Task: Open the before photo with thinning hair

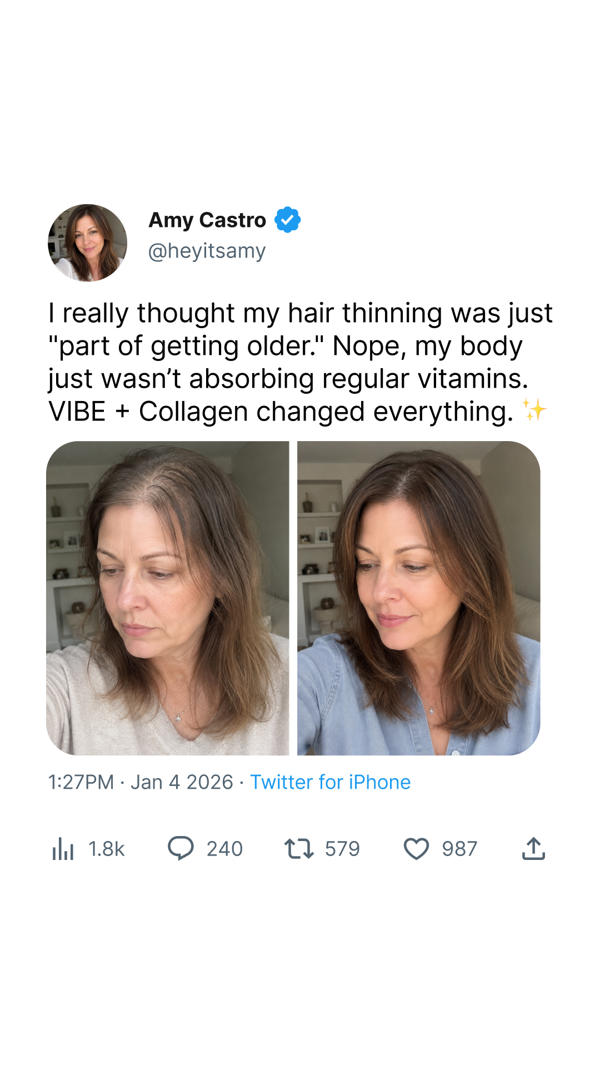Action: (x=168, y=598)
